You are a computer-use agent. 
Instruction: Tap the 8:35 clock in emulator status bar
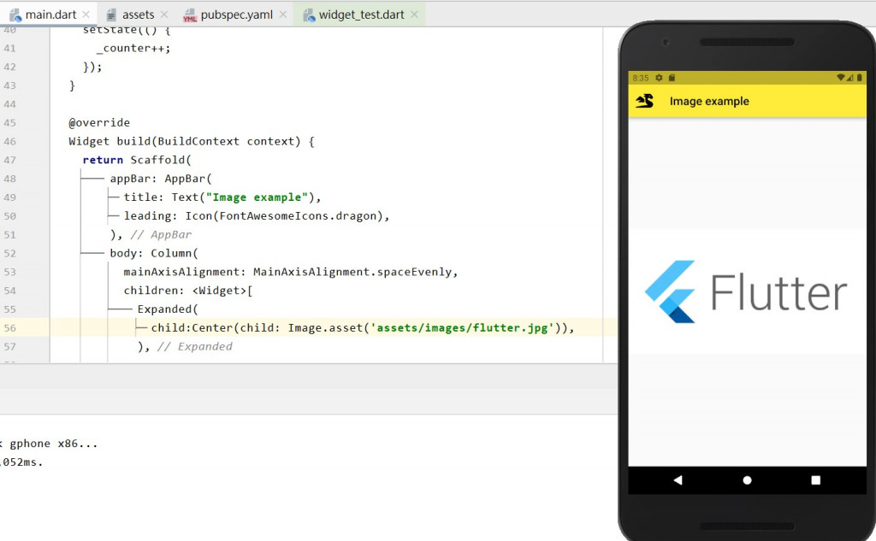tap(641, 78)
